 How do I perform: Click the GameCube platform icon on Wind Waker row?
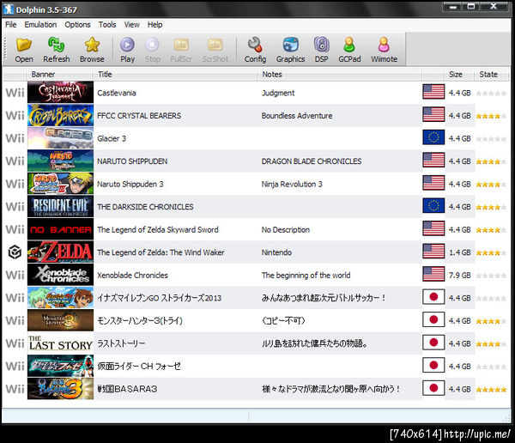pos(15,252)
